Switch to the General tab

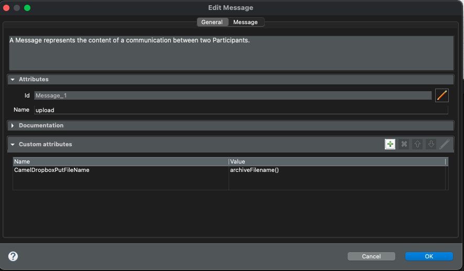pos(212,22)
